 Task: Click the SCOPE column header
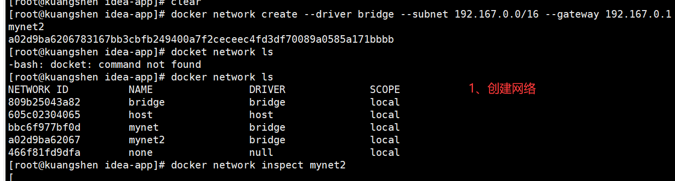tap(385, 89)
